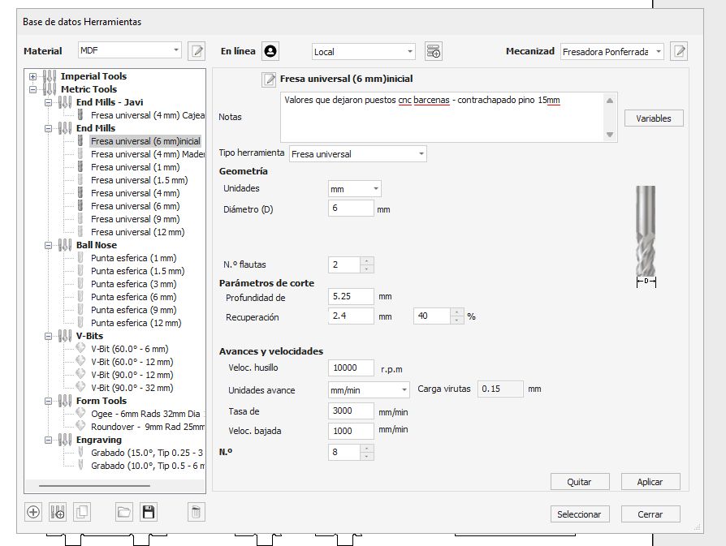Select Punta esferica (1 mm) tool
This screenshot has width=726, height=546.
click(133, 258)
